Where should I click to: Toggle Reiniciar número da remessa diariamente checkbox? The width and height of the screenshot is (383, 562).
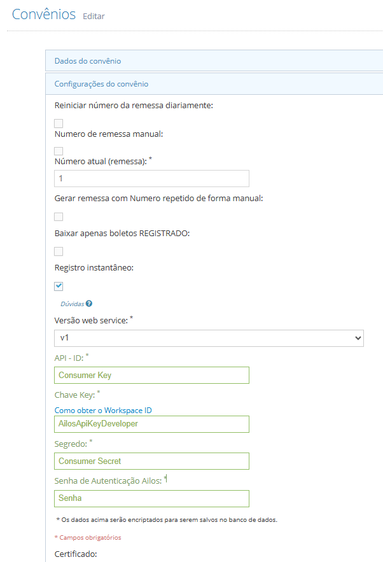pyautogui.click(x=59, y=123)
